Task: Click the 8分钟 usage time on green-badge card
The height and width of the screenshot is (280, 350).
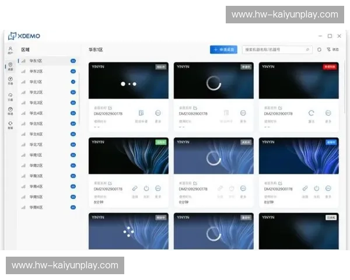Action: 99,202
